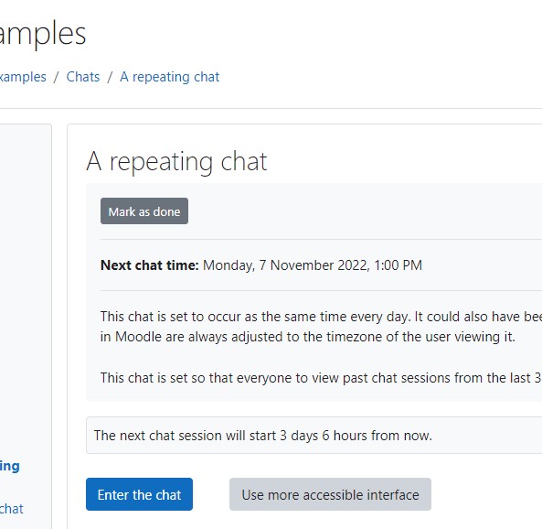Open the sidebar link ending in 'chat'
This screenshot has width=542, height=529.
[x=11, y=509]
